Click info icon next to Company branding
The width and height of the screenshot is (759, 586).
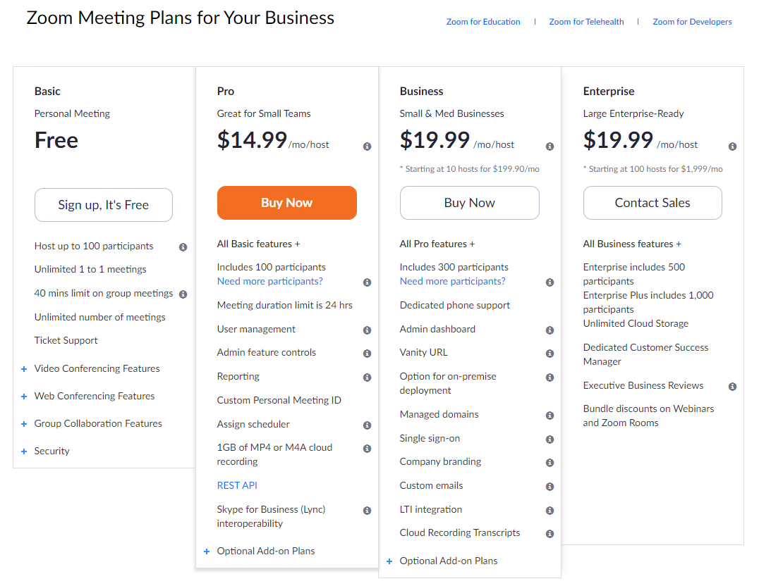click(550, 463)
